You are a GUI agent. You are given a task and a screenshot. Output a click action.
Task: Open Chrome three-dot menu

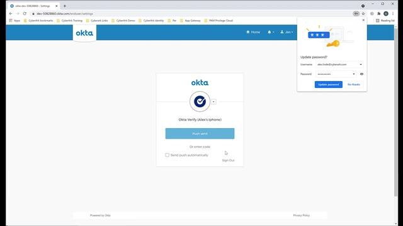393,14
